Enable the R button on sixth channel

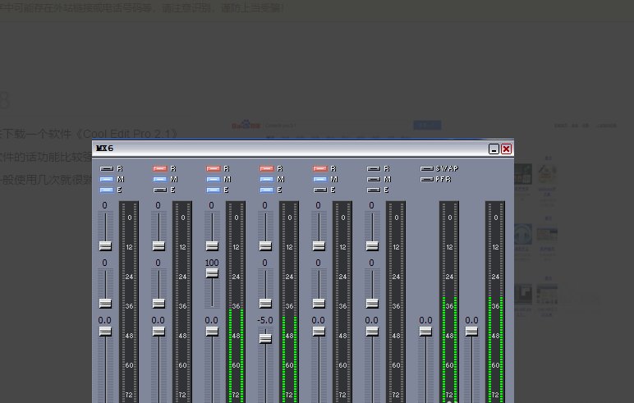pyautogui.click(x=373, y=168)
